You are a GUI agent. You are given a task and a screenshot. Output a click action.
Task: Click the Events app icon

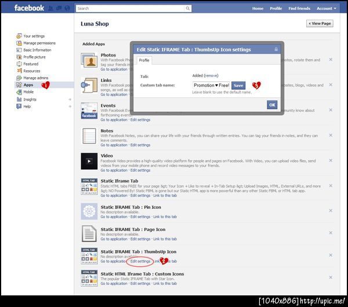[89, 110]
